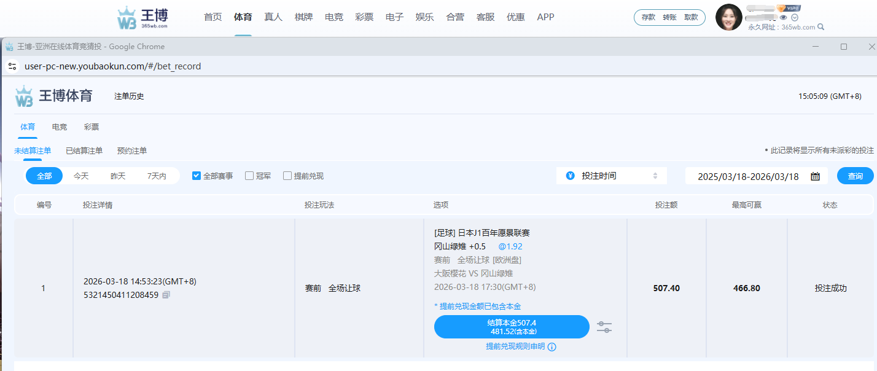Click the blue 查询 button
The image size is (877, 371).
[855, 176]
